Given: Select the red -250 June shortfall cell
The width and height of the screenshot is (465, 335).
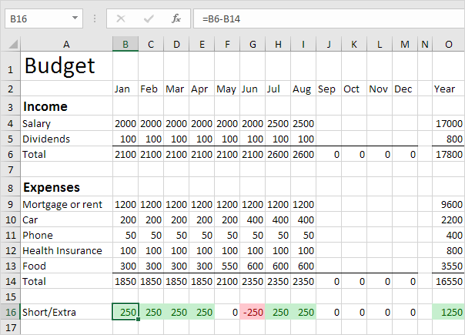Looking at the screenshot, I should pyautogui.click(x=253, y=311).
